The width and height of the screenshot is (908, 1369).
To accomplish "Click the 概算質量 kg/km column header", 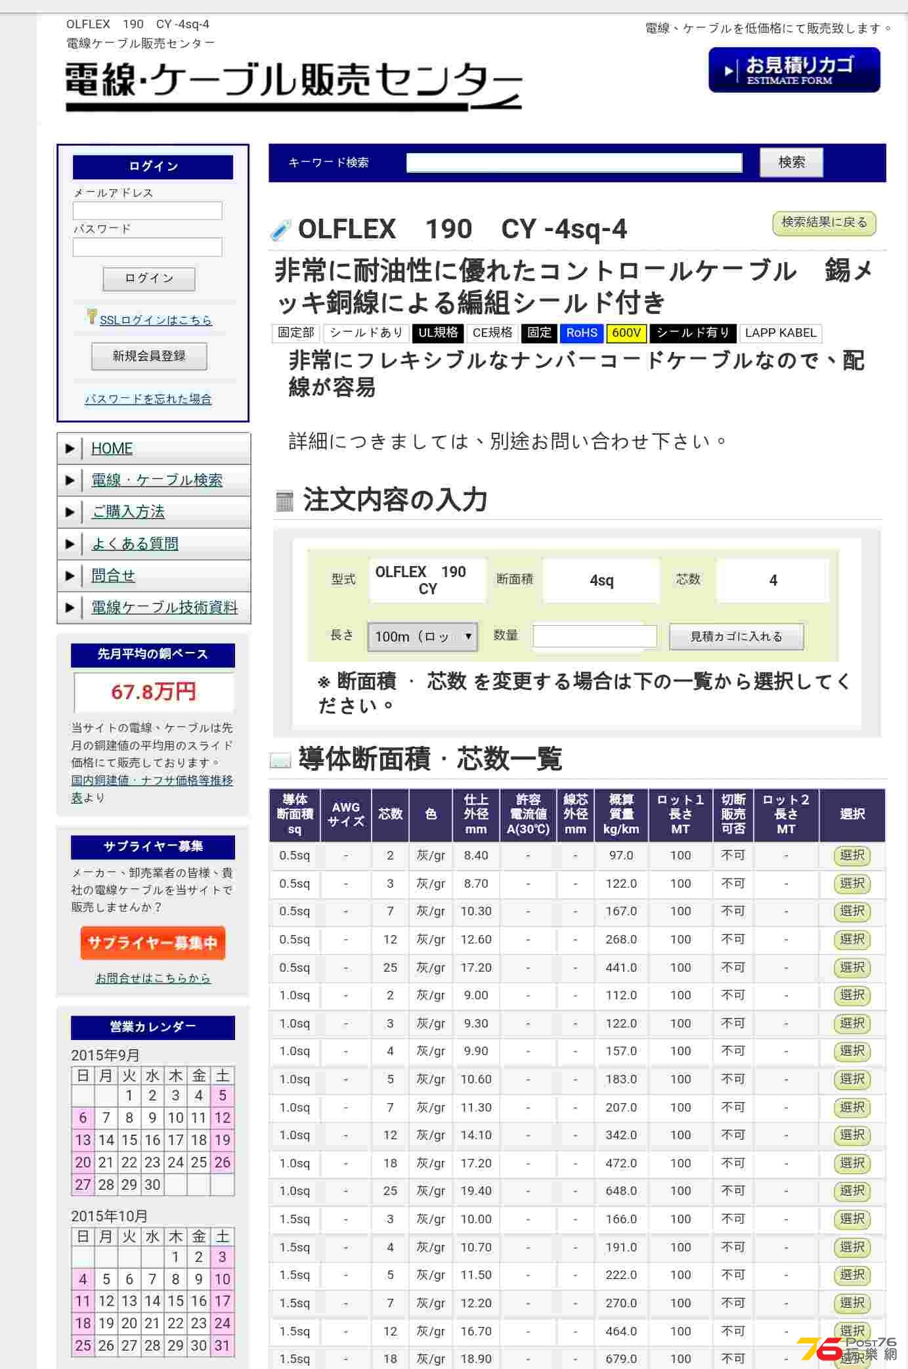I will click(x=620, y=815).
